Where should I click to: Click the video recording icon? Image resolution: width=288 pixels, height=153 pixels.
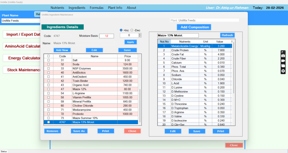click(283, 61)
